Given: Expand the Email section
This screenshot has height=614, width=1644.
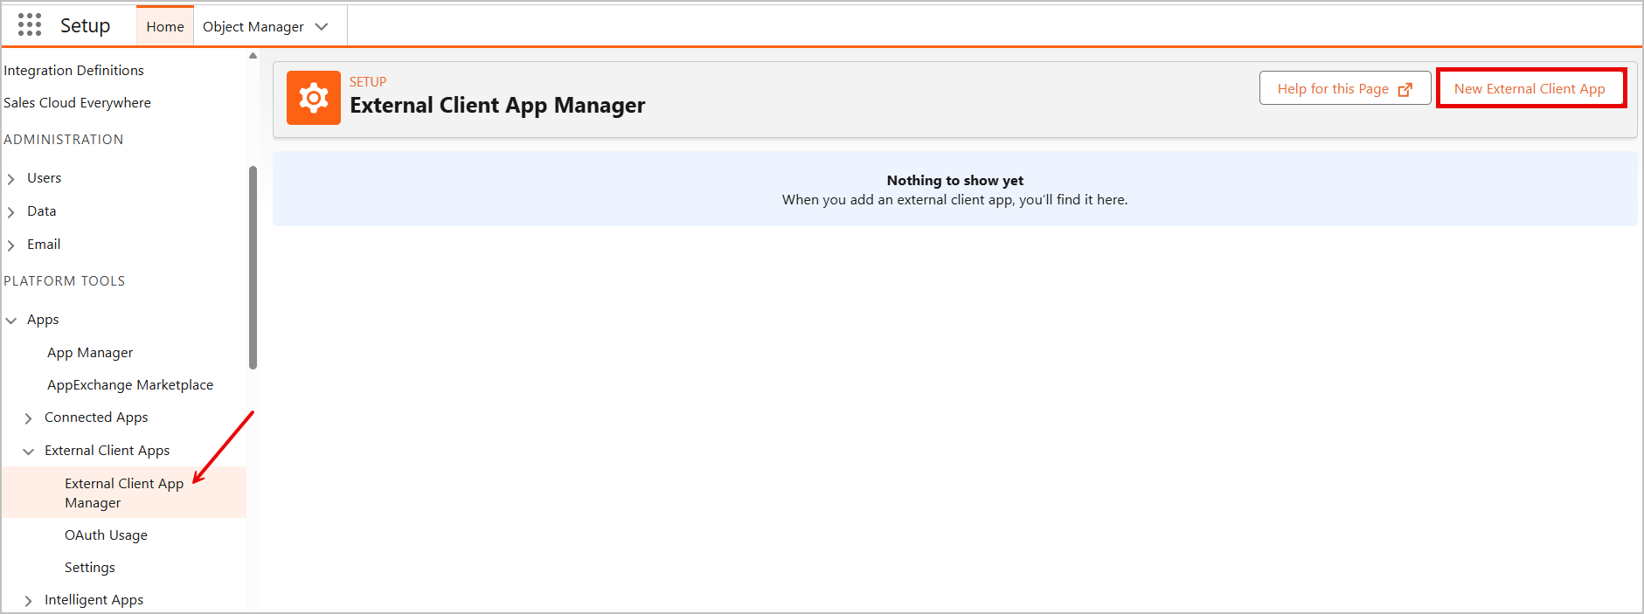Looking at the screenshot, I should coord(11,245).
